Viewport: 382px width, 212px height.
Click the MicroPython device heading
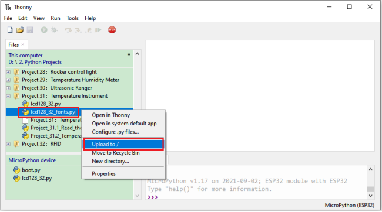click(x=32, y=160)
